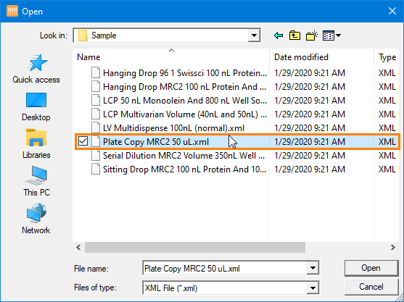Sort by Date modified column header
This screenshot has width=404, height=302.
(x=321, y=57)
